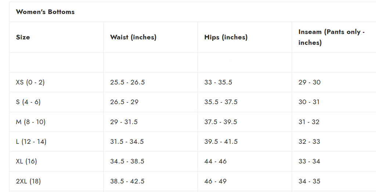Click hips value 46 - 49
This screenshot has width=376, height=192.
pos(215,181)
